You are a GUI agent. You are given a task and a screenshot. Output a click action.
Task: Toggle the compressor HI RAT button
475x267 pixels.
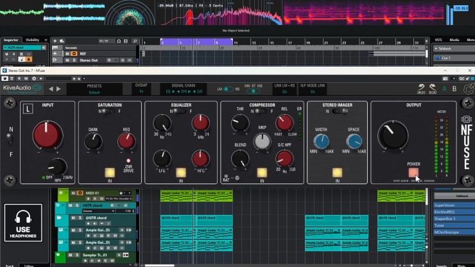click(237, 178)
